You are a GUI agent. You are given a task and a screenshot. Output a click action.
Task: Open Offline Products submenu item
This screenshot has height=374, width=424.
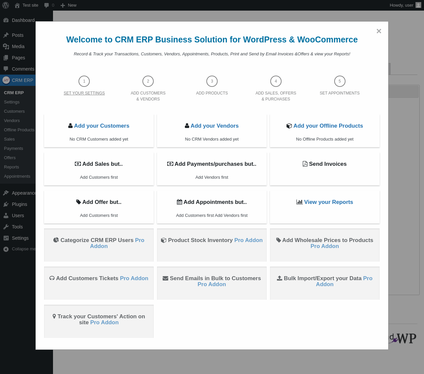(19, 130)
